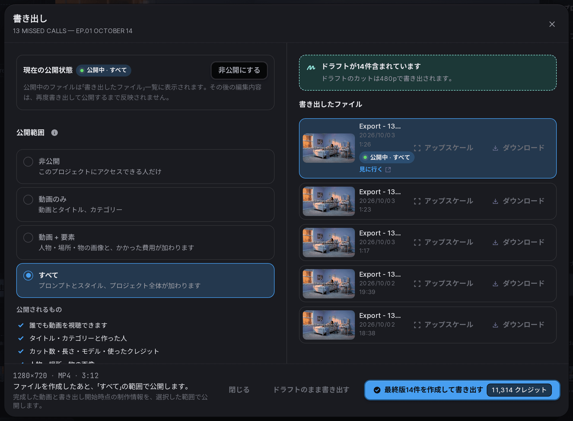
Task: Click the 11,314 クレジット badge
Action: (x=519, y=390)
